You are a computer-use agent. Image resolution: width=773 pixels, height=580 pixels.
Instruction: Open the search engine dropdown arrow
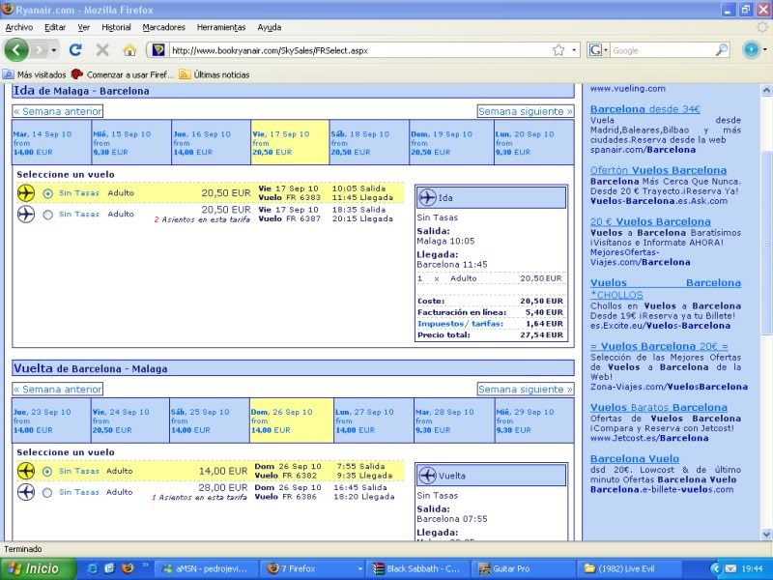pyautogui.click(x=606, y=50)
